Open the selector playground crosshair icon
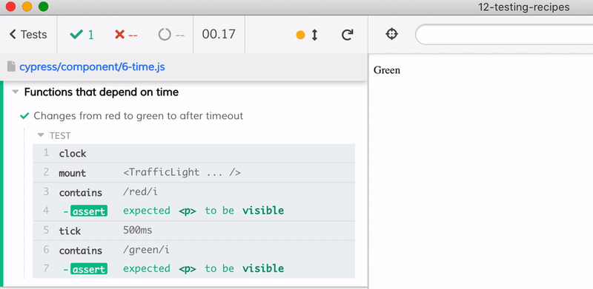Viewport: 593px width, 289px height. click(392, 34)
